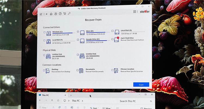Viewport: 204px width, 109px height.
Task: Click the back arrow in Stellar toolbar
Action: click(x=47, y=14)
